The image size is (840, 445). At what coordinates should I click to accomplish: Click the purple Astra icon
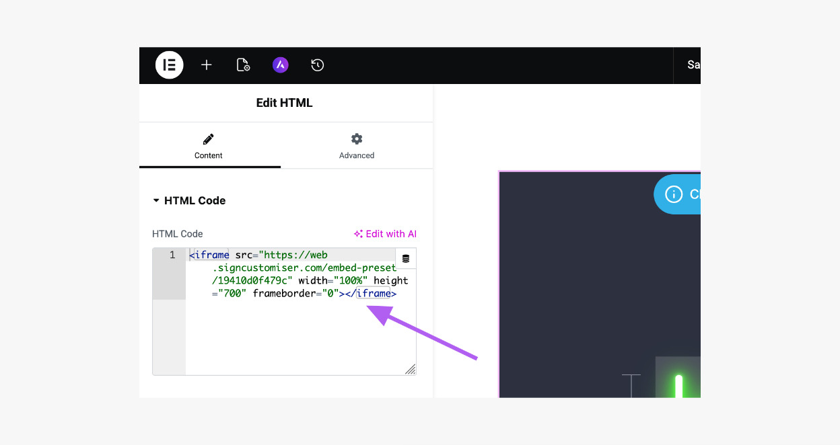pyautogui.click(x=281, y=65)
